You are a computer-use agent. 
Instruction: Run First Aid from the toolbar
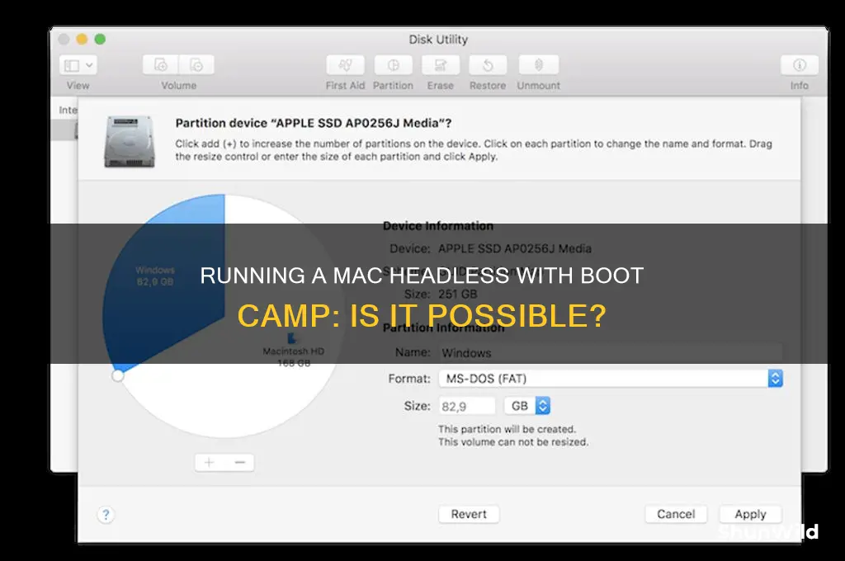345,65
